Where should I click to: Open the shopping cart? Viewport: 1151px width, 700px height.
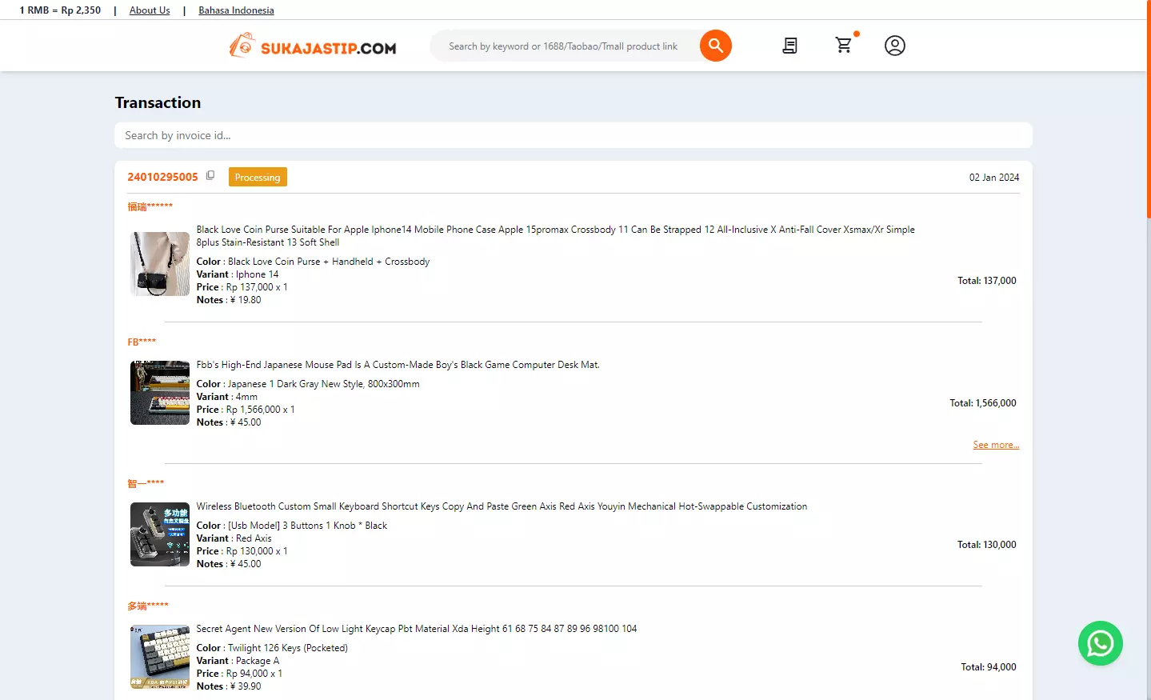point(844,45)
